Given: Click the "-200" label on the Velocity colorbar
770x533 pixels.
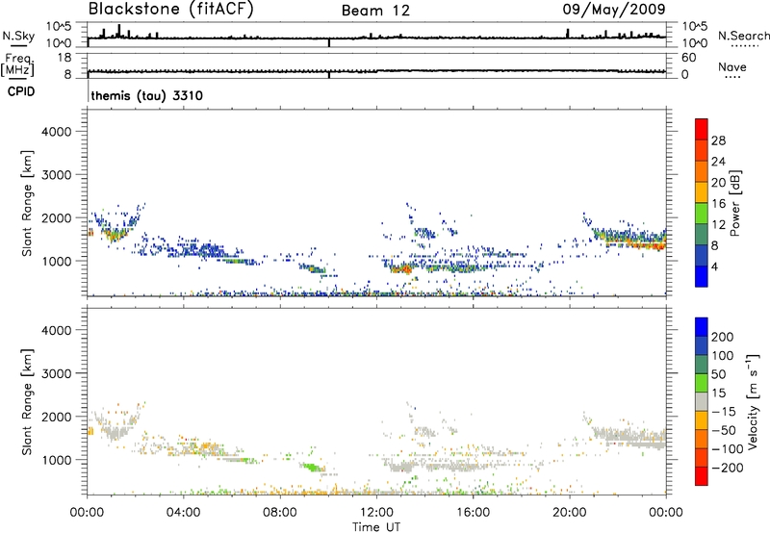Looking at the screenshot, I should pyautogui.click(x=726, y=468).
